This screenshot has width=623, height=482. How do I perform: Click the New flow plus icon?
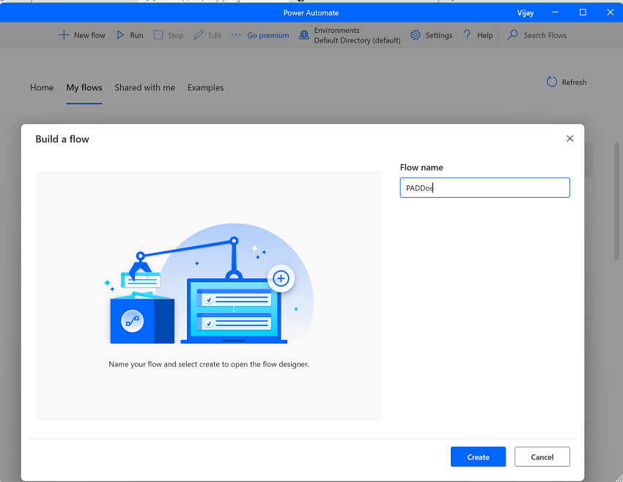(x=64, y=35)
